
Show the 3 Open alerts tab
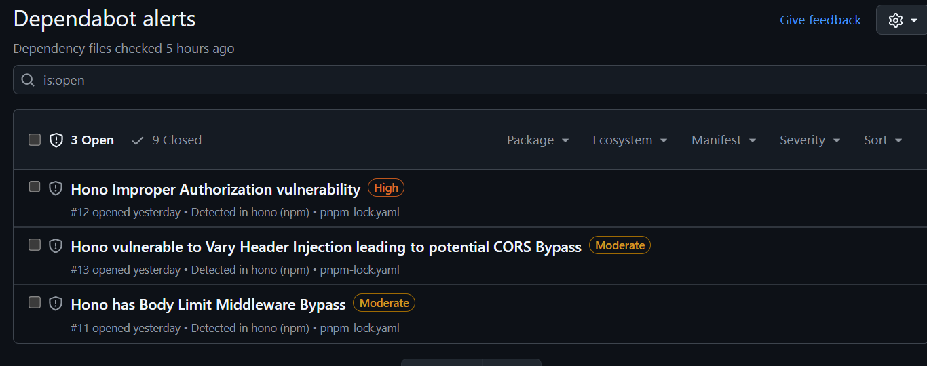click(x=92, y=140)
